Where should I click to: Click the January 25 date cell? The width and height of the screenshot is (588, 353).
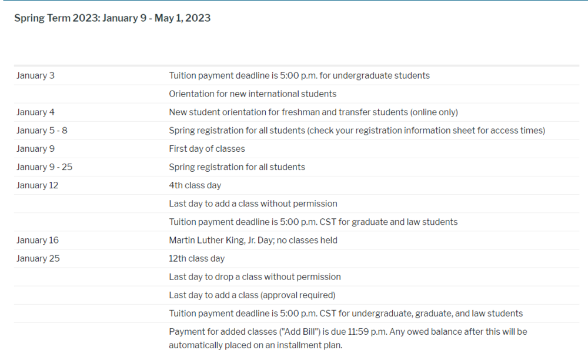(38, 258)
